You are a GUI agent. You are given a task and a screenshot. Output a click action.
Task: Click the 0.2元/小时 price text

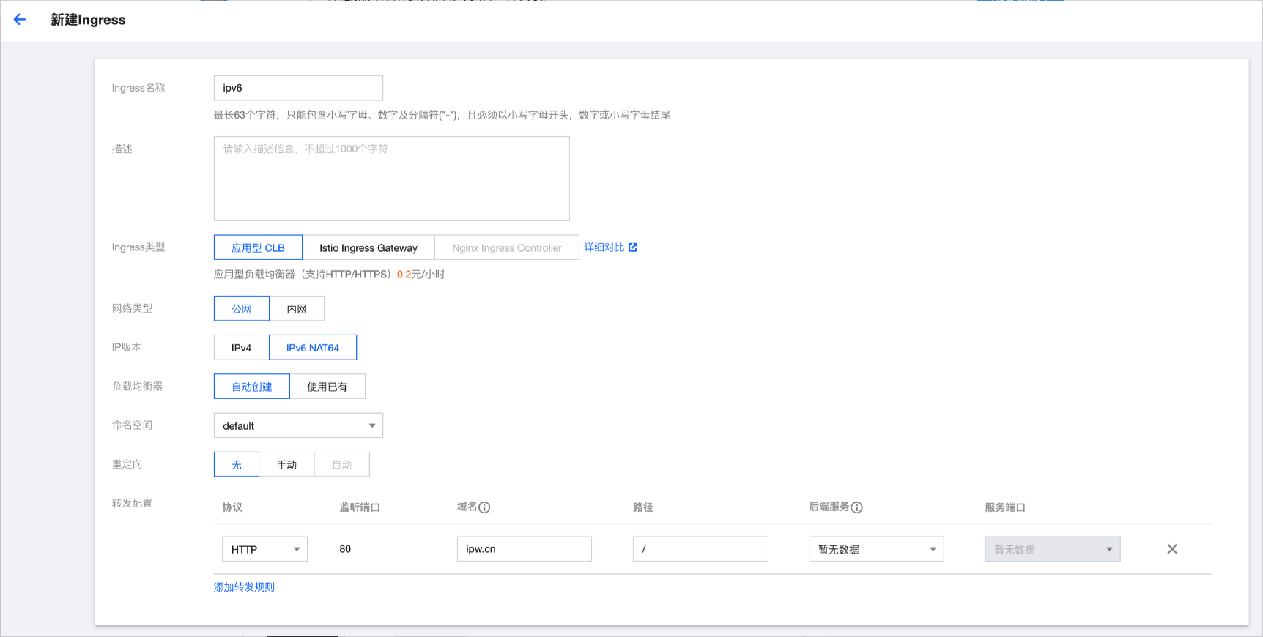click(421, 275)
